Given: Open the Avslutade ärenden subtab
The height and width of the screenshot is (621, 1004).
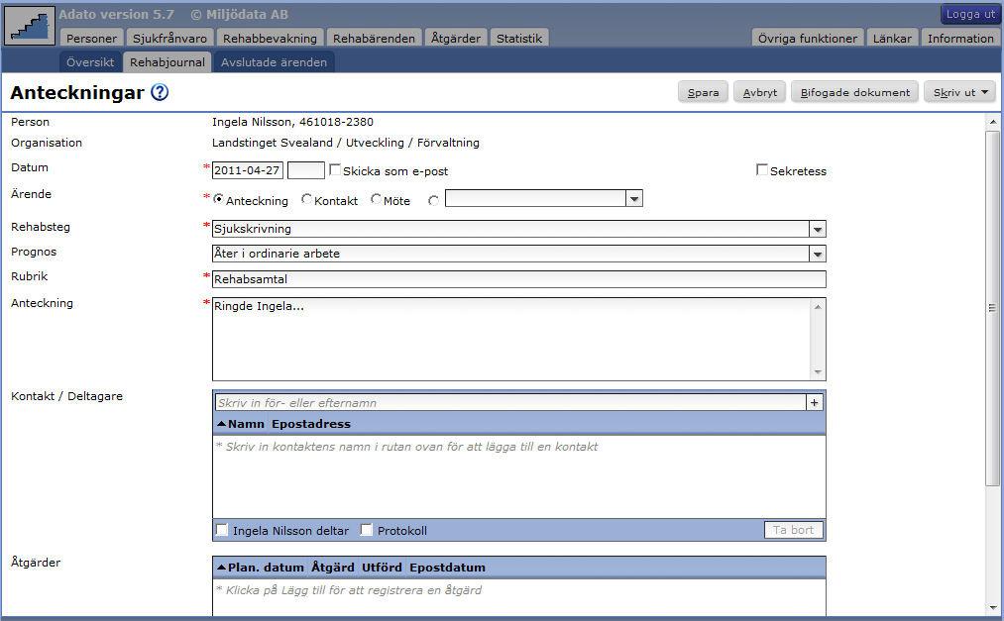Looking at the screenshot, I should [274, 62].
